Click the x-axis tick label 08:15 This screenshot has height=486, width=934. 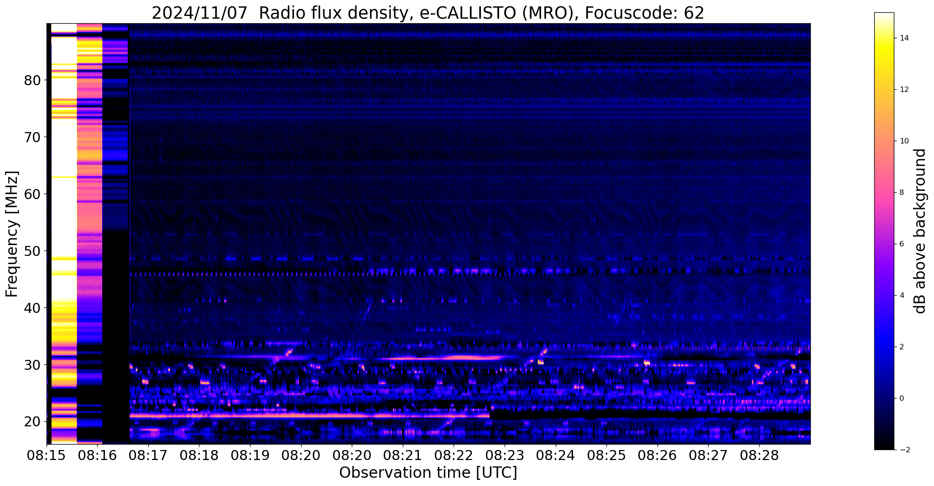click(x=47, y=456)
